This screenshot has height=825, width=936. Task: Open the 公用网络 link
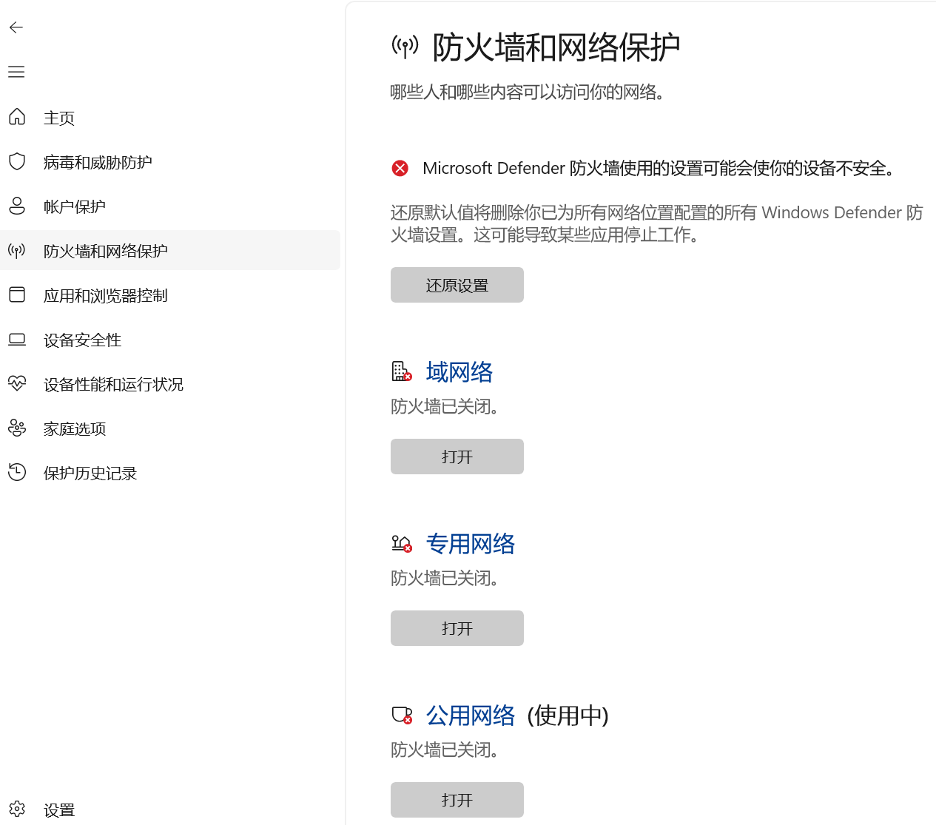pos(471,715)
